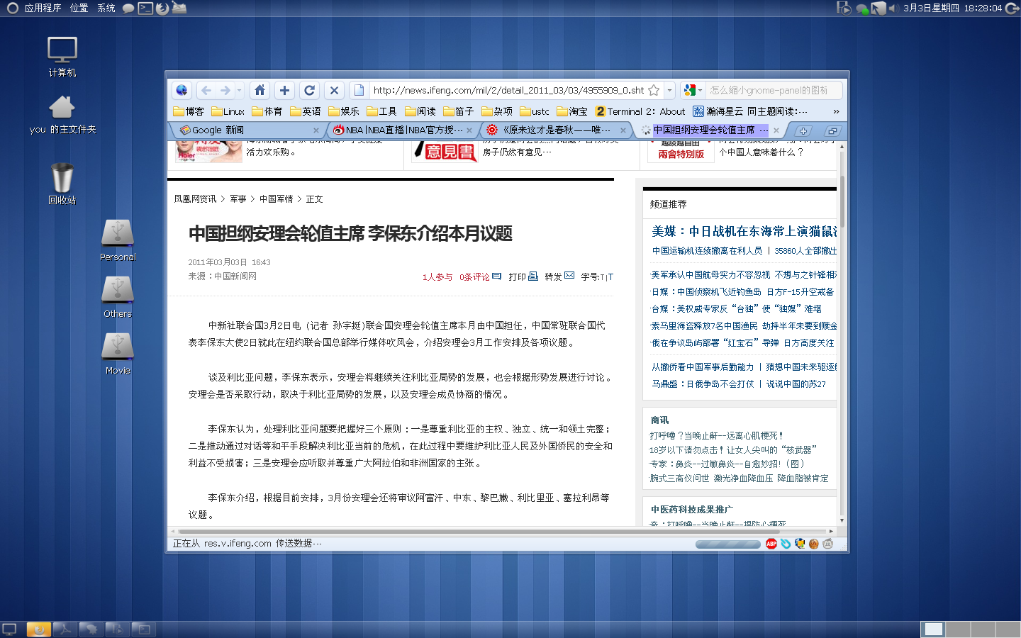1021x638 pixels.
Task: Click the Greasemonkey monkey status icon
Action: 827,544
